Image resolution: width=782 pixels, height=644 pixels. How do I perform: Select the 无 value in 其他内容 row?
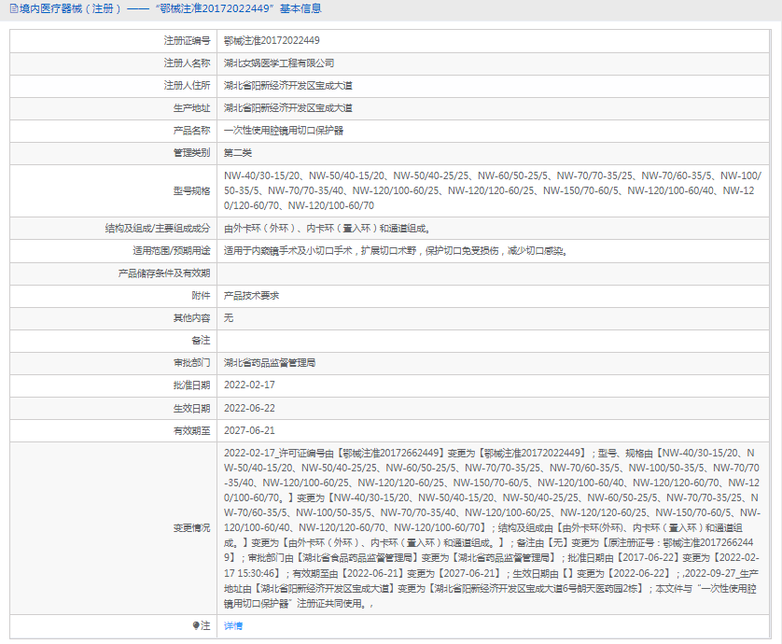coord(229,318)
